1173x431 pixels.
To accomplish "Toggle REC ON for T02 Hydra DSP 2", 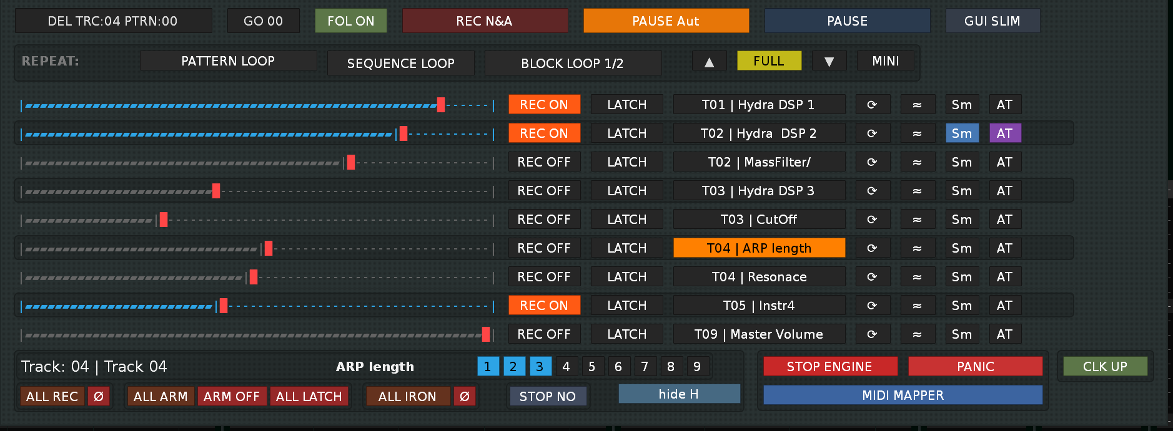I will 545,133.
